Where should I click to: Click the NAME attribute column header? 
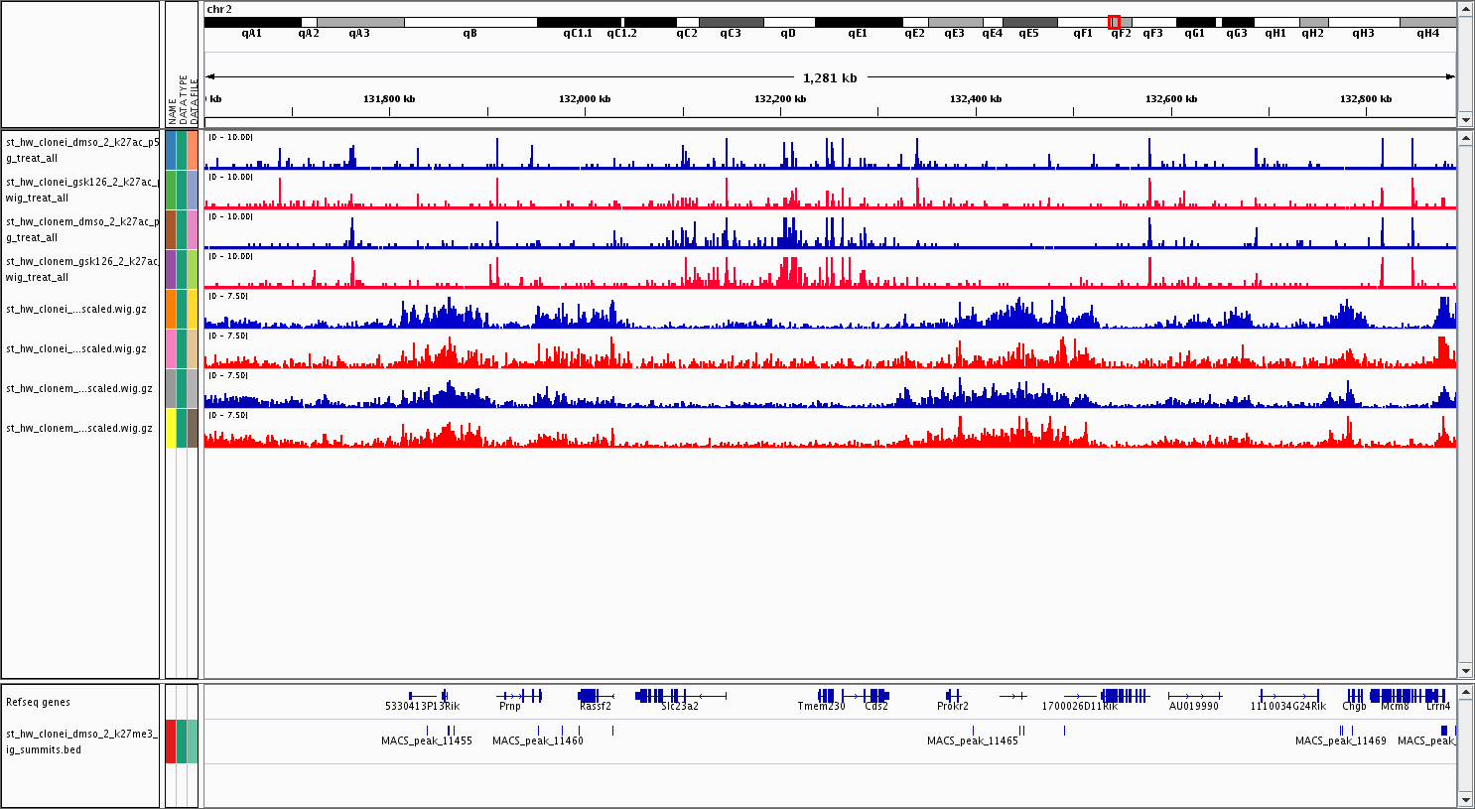pyautogui.click(x=172, y=109)
